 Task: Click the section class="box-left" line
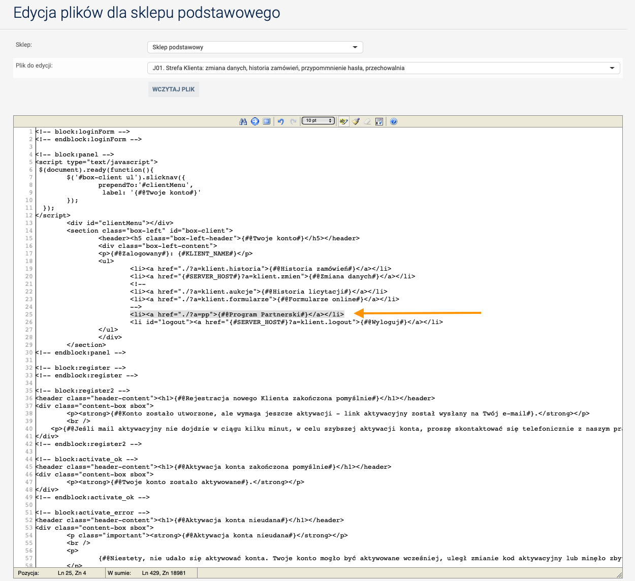150,231
